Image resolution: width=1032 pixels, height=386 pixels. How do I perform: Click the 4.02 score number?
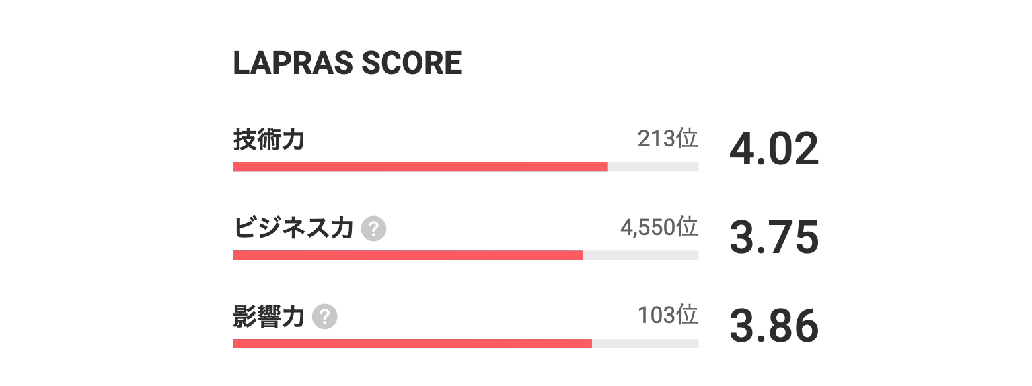tap(774, 150)
